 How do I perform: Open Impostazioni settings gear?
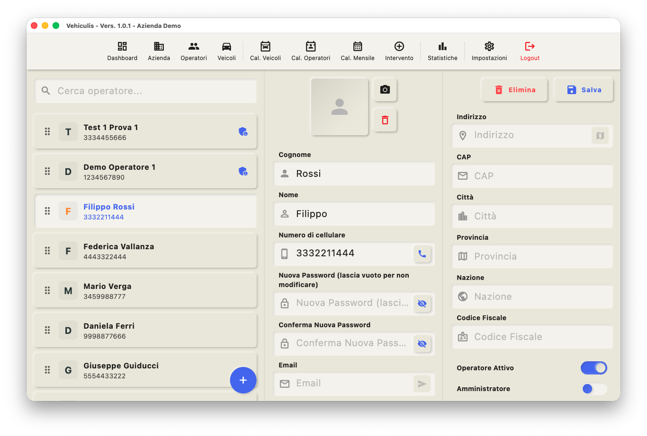coord(489,51)
